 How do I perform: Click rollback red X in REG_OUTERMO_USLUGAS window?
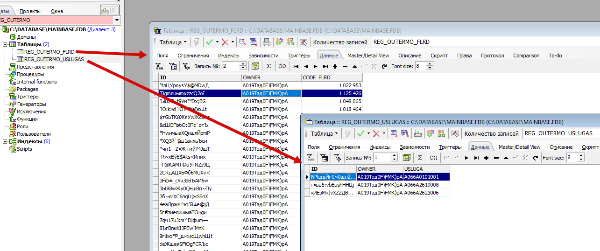pos(376,133)
